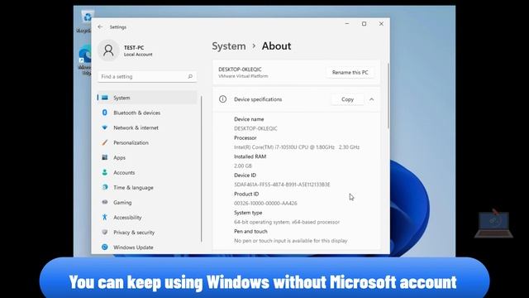
Task: Click the Personalization brush icon
Action: tap(105, 142)
